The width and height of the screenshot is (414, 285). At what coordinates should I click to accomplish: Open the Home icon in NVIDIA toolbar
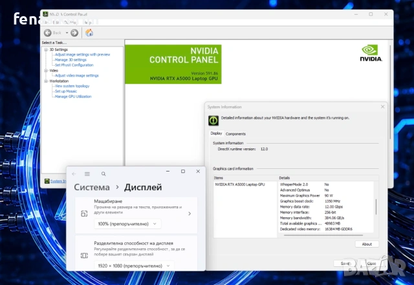click(89, 33)
